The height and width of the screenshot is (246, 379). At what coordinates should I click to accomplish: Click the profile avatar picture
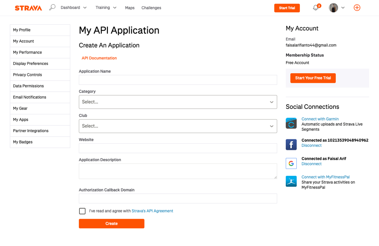click(x=333, y=8)
